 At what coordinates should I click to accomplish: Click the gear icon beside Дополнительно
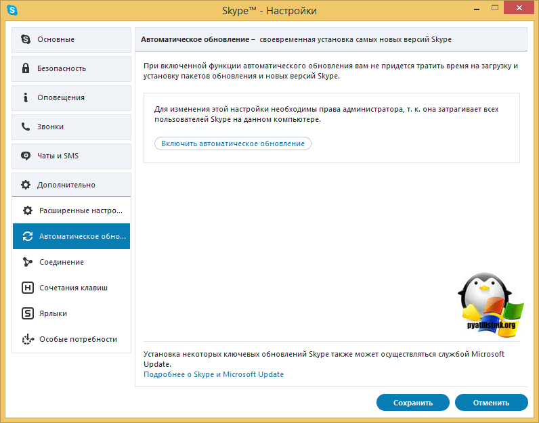pyautogui.click(x=26, y=185)
